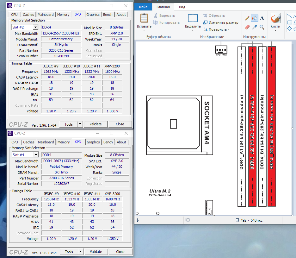
Task: Select the diamond shape in Paint
Action: click(289, 29)
